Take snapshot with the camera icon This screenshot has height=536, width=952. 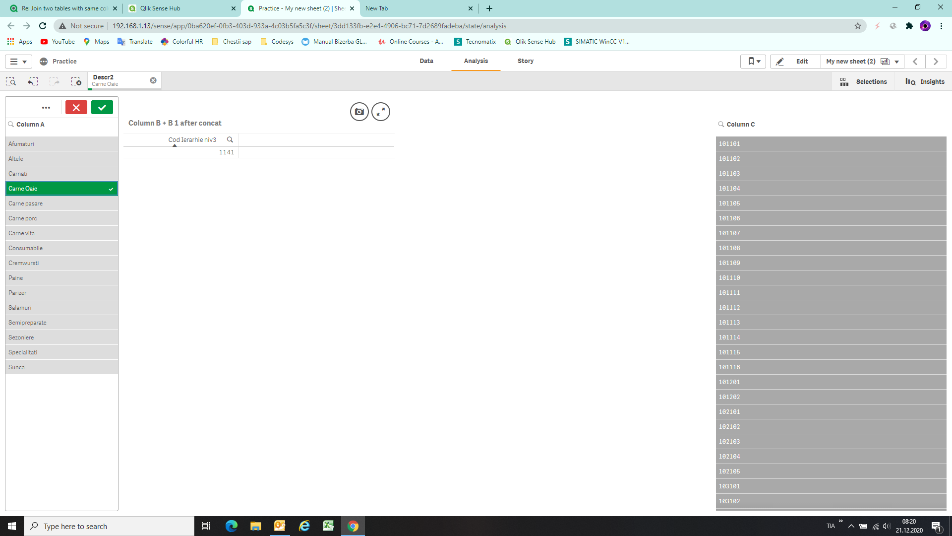click(359, 112)
